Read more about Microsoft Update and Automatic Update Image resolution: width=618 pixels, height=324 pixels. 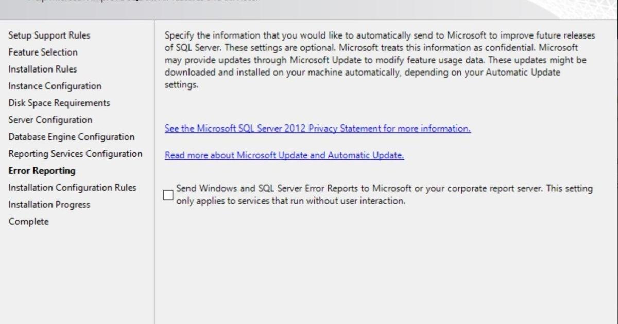pyautogui.click(x=284, y=155)
